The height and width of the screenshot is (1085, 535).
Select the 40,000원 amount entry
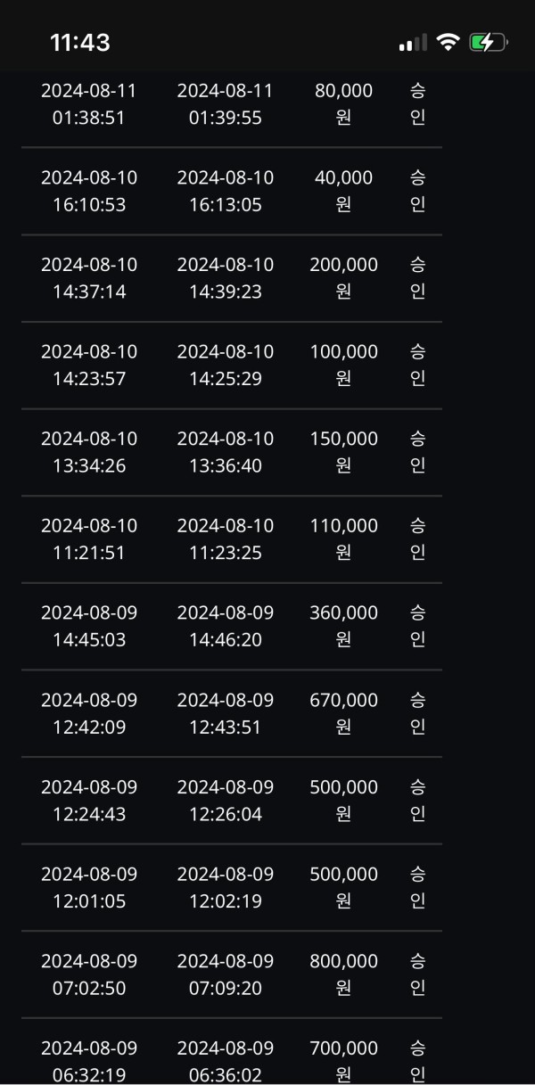coord(343,191)
